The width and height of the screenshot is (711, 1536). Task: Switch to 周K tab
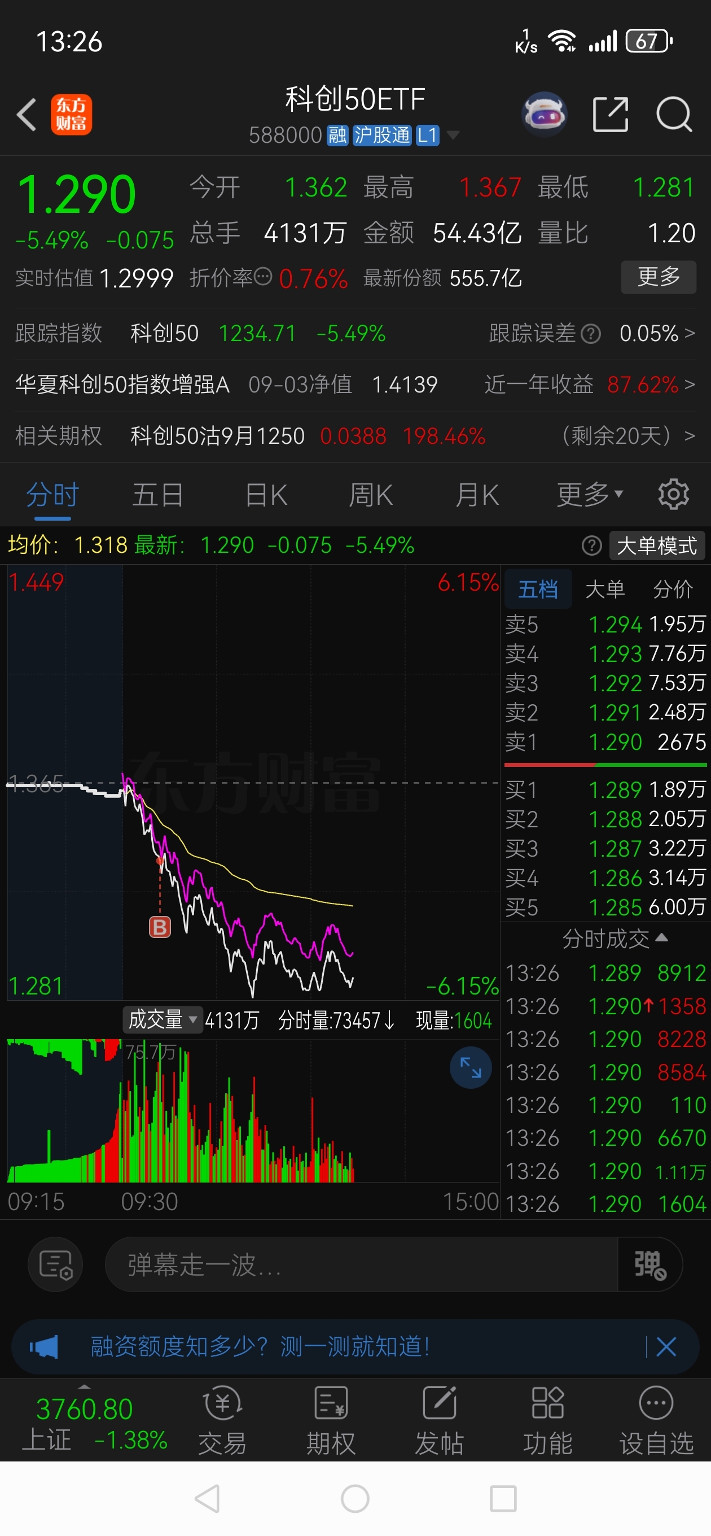tap(371, 494)
